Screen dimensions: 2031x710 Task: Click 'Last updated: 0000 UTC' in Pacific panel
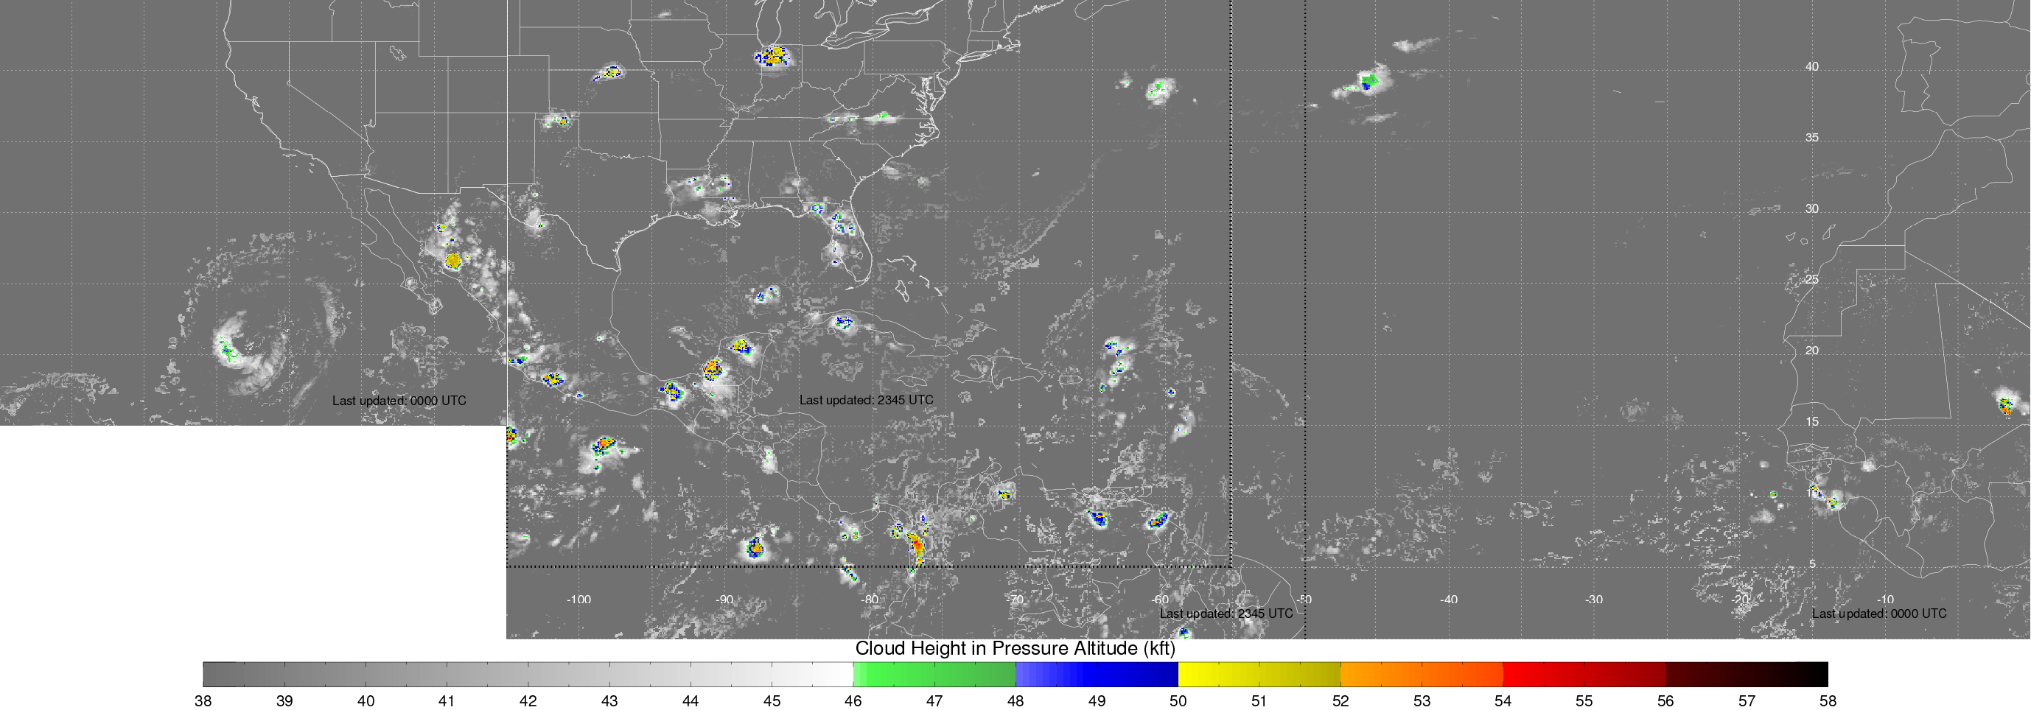click(x=399, y=401)
